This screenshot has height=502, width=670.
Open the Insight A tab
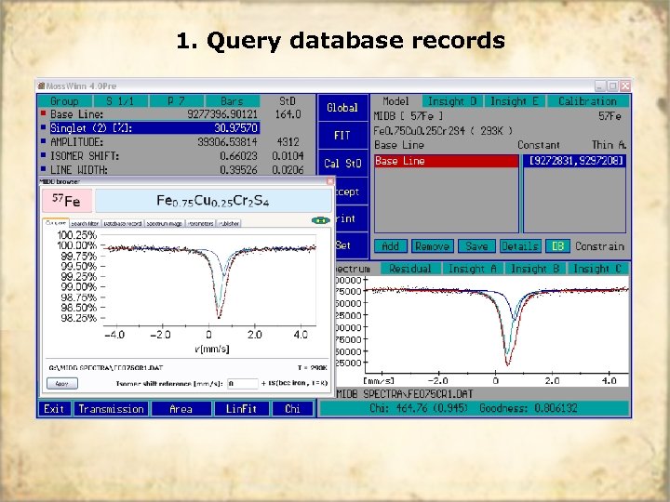pos(472,269)
